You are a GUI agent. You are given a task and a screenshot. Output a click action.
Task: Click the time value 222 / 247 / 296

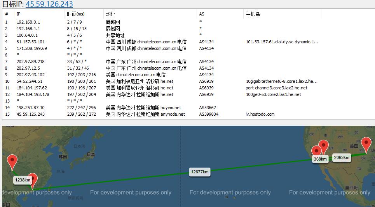pyautogui.click(x=82, y=108)
